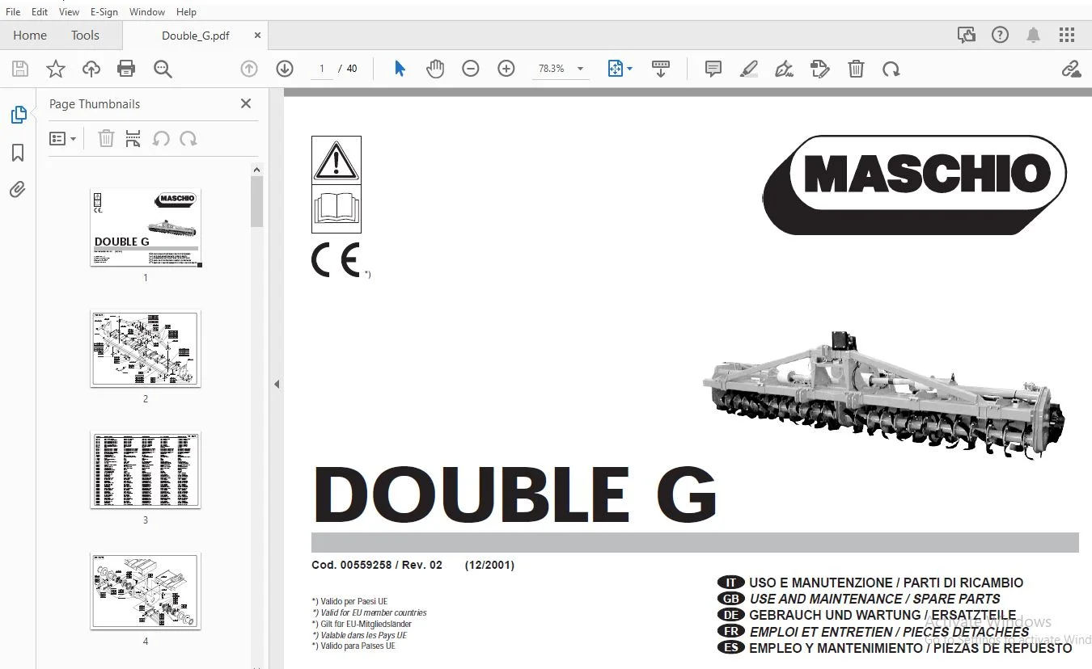Insert pages using the thumbnail panel icon
This screenshot has height=669, width=1092.
pyautogui.click(x=133, y=139)
